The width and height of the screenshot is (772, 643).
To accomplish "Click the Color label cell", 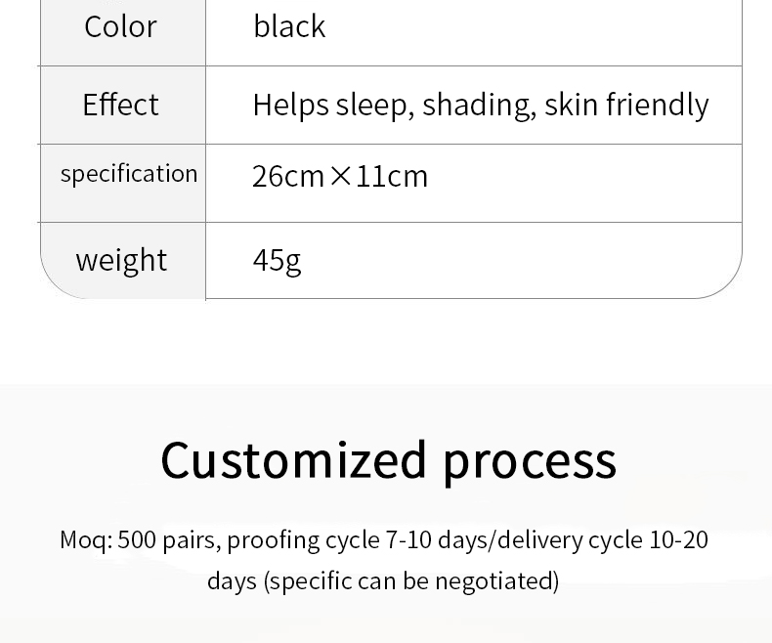I will coord(120,26).
